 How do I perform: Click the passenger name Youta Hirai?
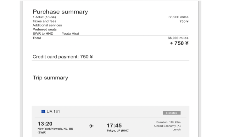tap(70, 33)
